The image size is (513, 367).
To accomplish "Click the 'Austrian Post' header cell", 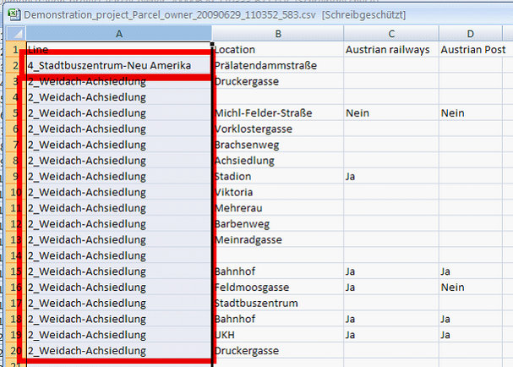I will (471, 49).
